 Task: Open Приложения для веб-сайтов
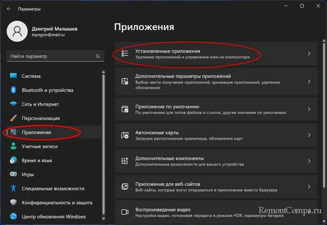216,187
